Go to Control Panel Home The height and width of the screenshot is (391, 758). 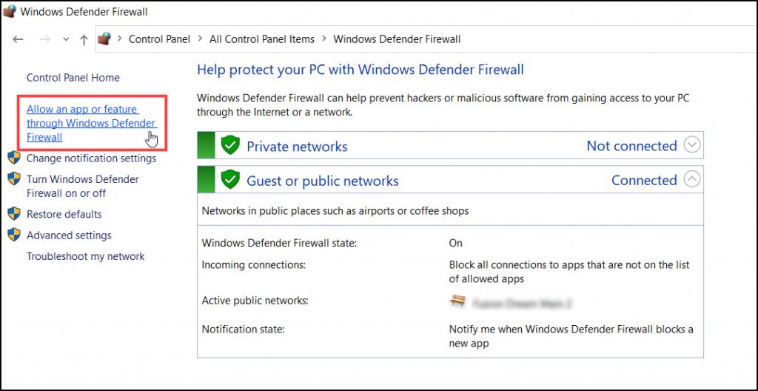pos(73,78)
